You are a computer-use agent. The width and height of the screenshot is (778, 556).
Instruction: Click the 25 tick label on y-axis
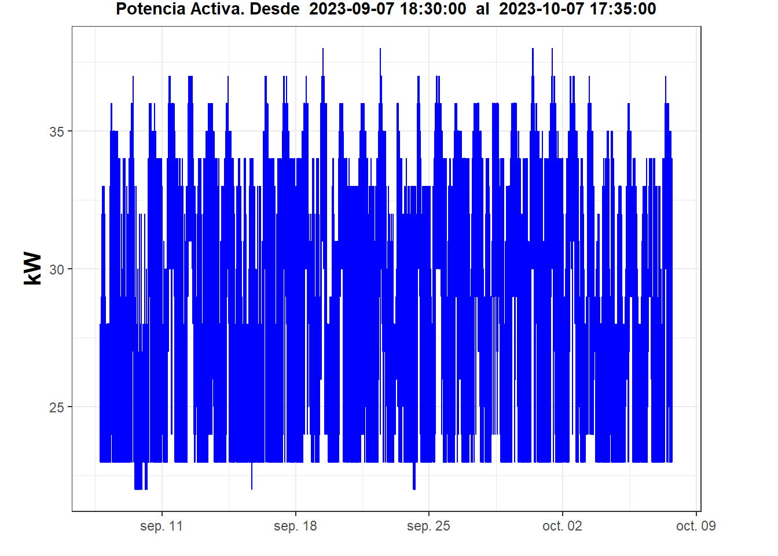point(57,407)
